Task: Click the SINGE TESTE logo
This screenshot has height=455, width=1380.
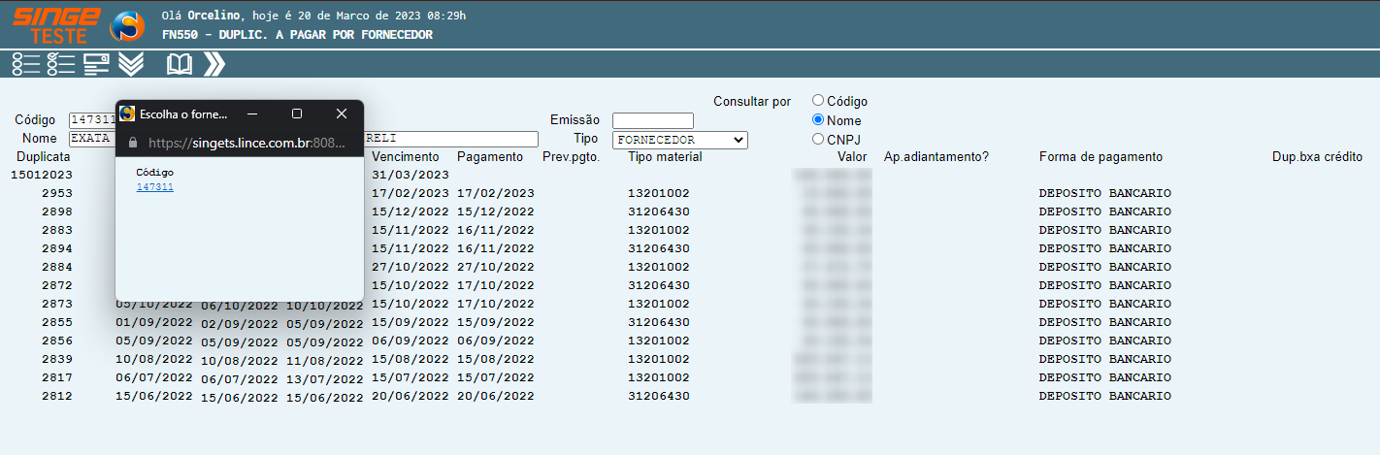Action: pos(56,25)
